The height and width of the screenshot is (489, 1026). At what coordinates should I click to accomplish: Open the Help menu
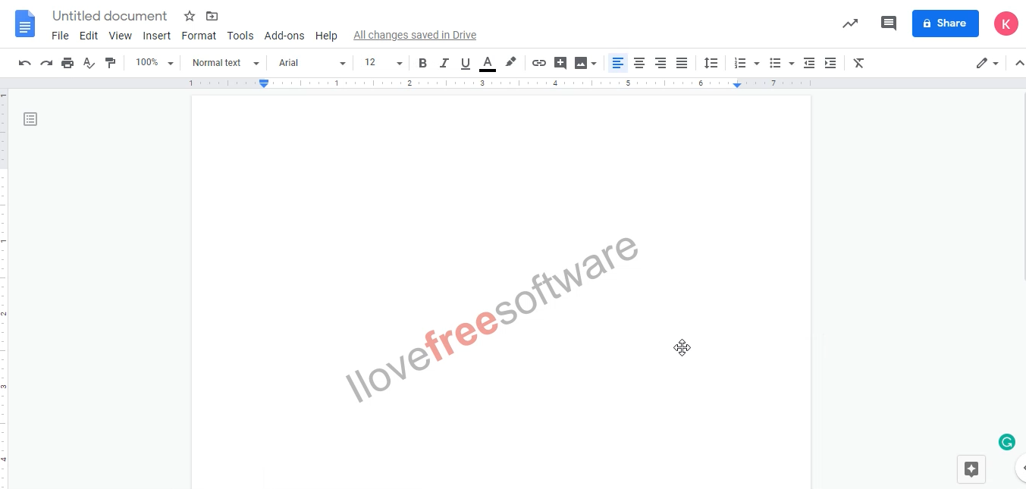(326, 36)
